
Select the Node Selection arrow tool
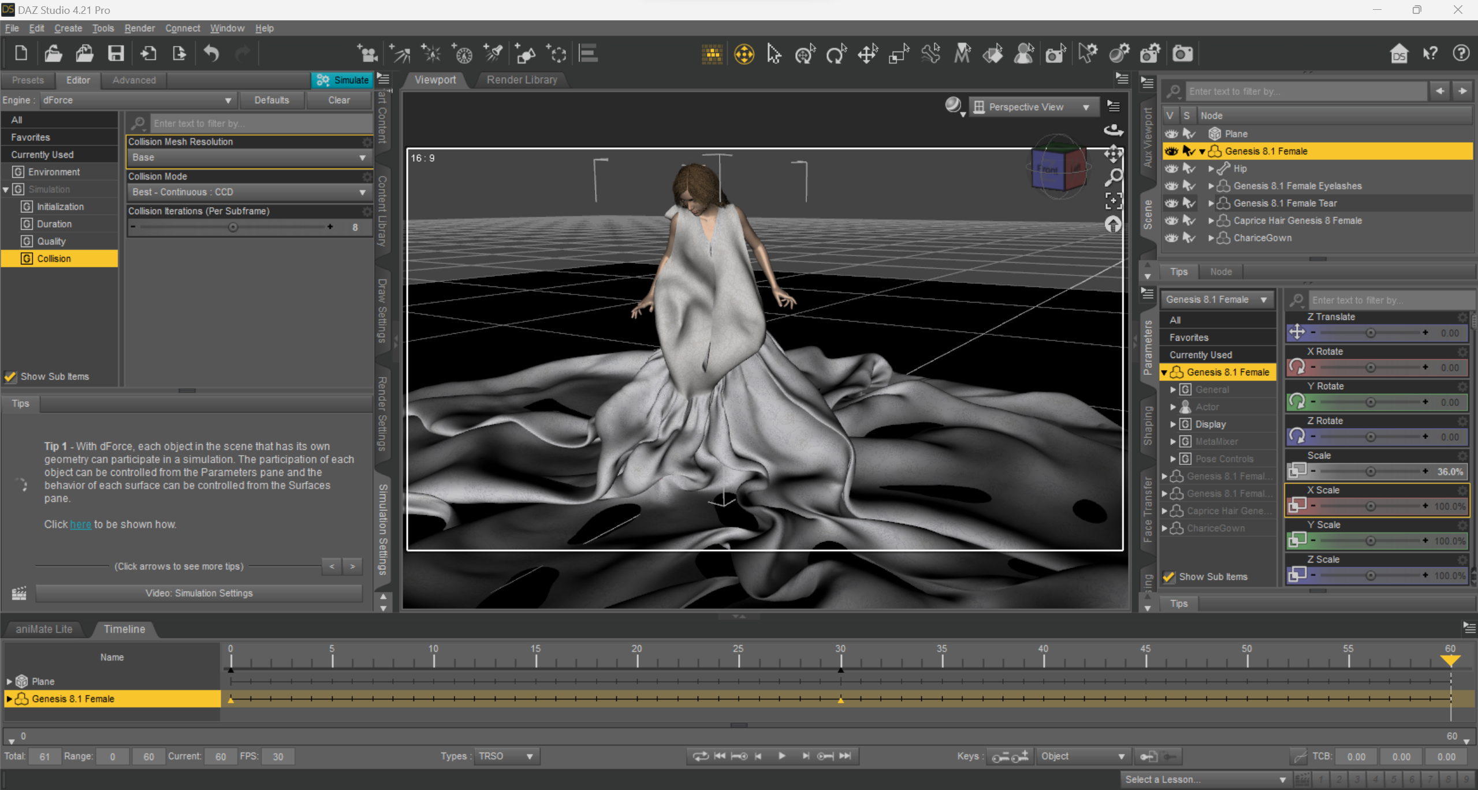coord(774,54)
